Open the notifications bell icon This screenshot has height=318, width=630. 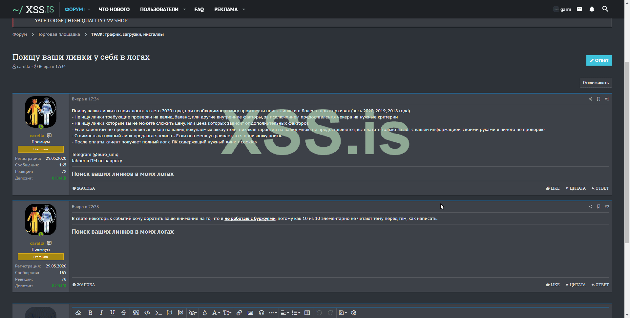coord(592,9)
